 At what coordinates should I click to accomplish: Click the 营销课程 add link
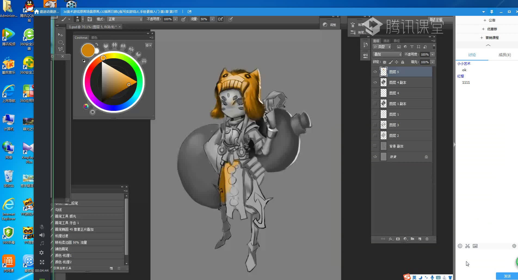(489, 38)
